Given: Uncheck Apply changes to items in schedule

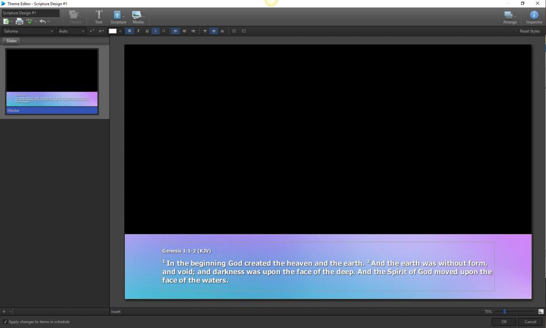Looking at the screenshot, I should click(5, 322).
